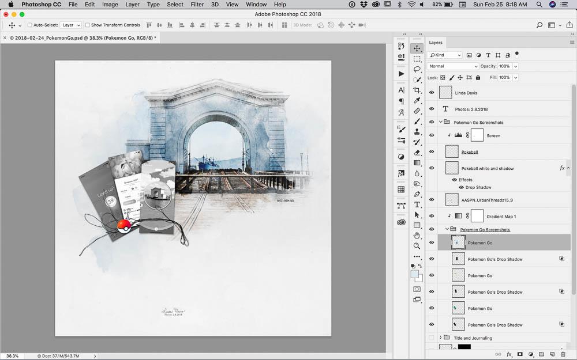The height and width of the screenshot is (360, 577).
Task: Select the Zoom tool
Action: [x=417, y=246]
